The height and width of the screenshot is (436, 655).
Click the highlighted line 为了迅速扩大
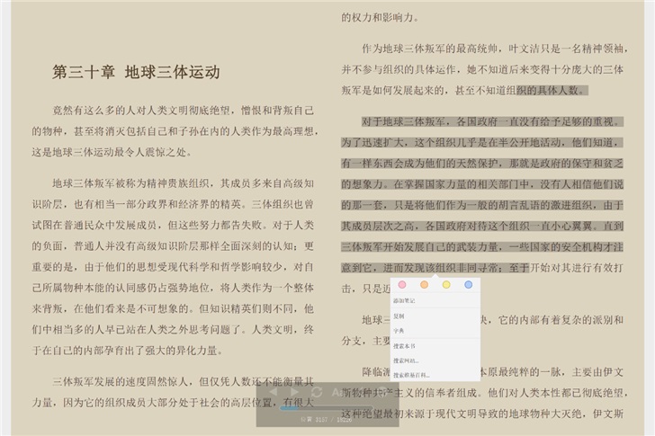[482, 142]
